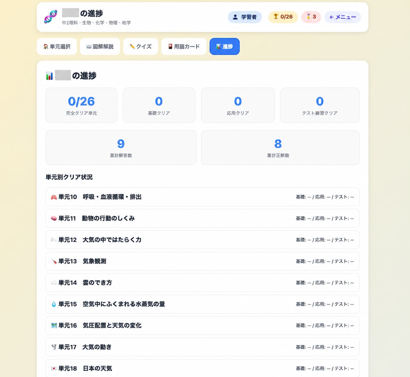Click the person icon in 学習者 badge
410x377 pixels.
(x=235, y=17)
